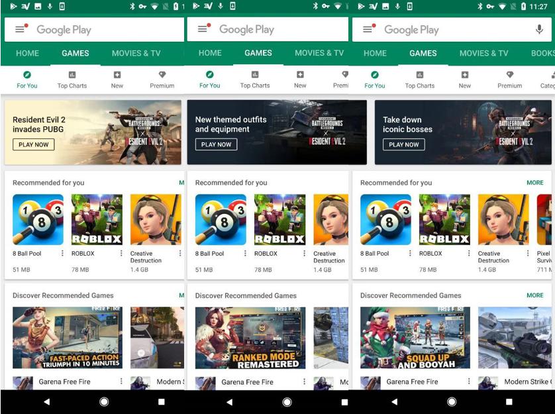Viewport: 555px width, 414px height.
Task: Open ROBLOX options menu in left screen
Action: point(121,253)
